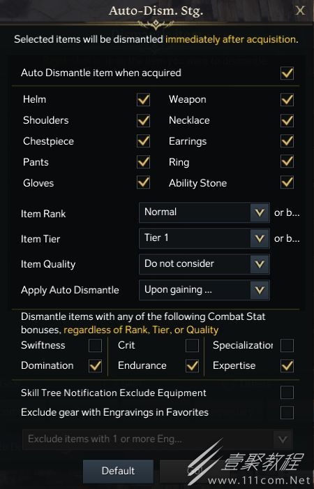Open the Item Rank dropdown
This screenshot has height=489, width=314.
[x=204, y=212]
